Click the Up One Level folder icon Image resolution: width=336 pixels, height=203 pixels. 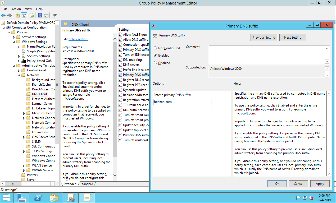[17, 16]
